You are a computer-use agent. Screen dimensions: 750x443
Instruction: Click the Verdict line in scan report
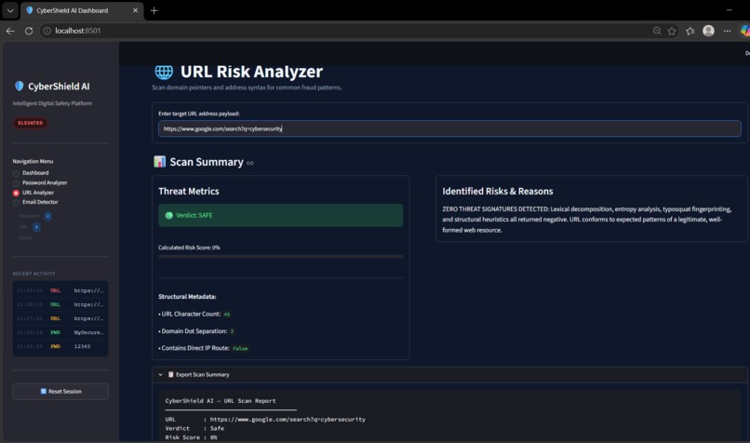194,428
